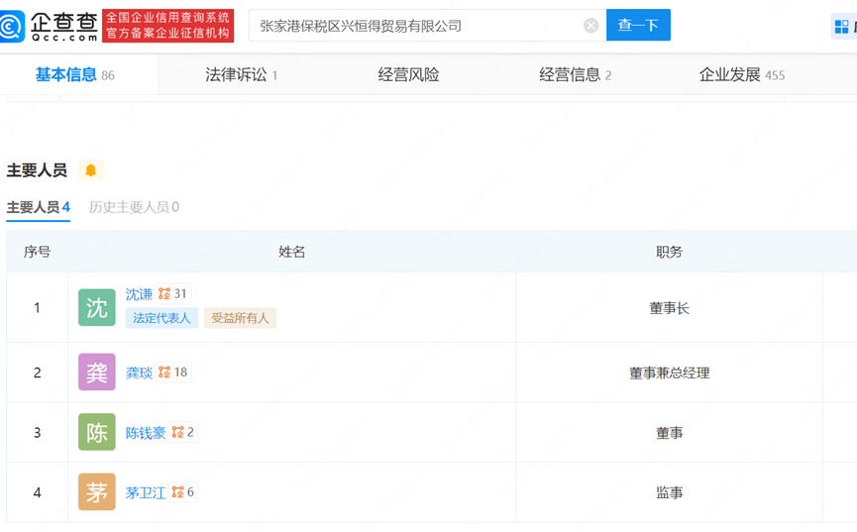Clear the search box with the X icon

(x=590, y=26)
